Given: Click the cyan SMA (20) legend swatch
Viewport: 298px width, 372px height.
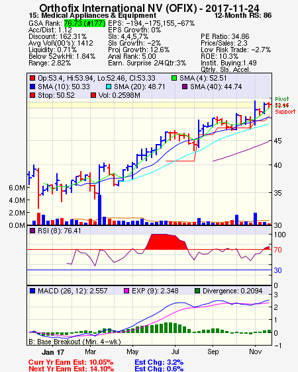Looking at the screenshot, I should pos(109,87).
